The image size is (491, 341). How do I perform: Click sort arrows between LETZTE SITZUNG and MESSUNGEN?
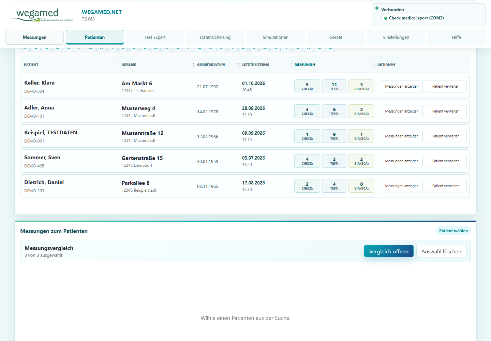pyautogui.click(x=291, y=65)
